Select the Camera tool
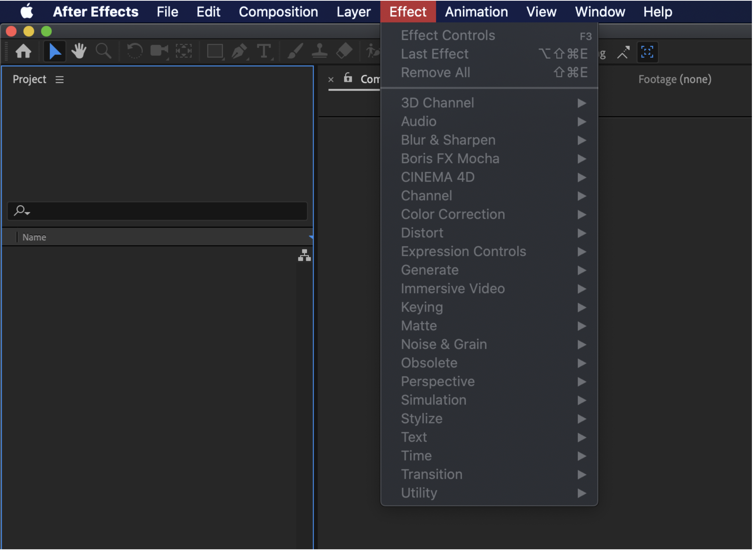This screenshot has height=550, width=753. [159, 51]
